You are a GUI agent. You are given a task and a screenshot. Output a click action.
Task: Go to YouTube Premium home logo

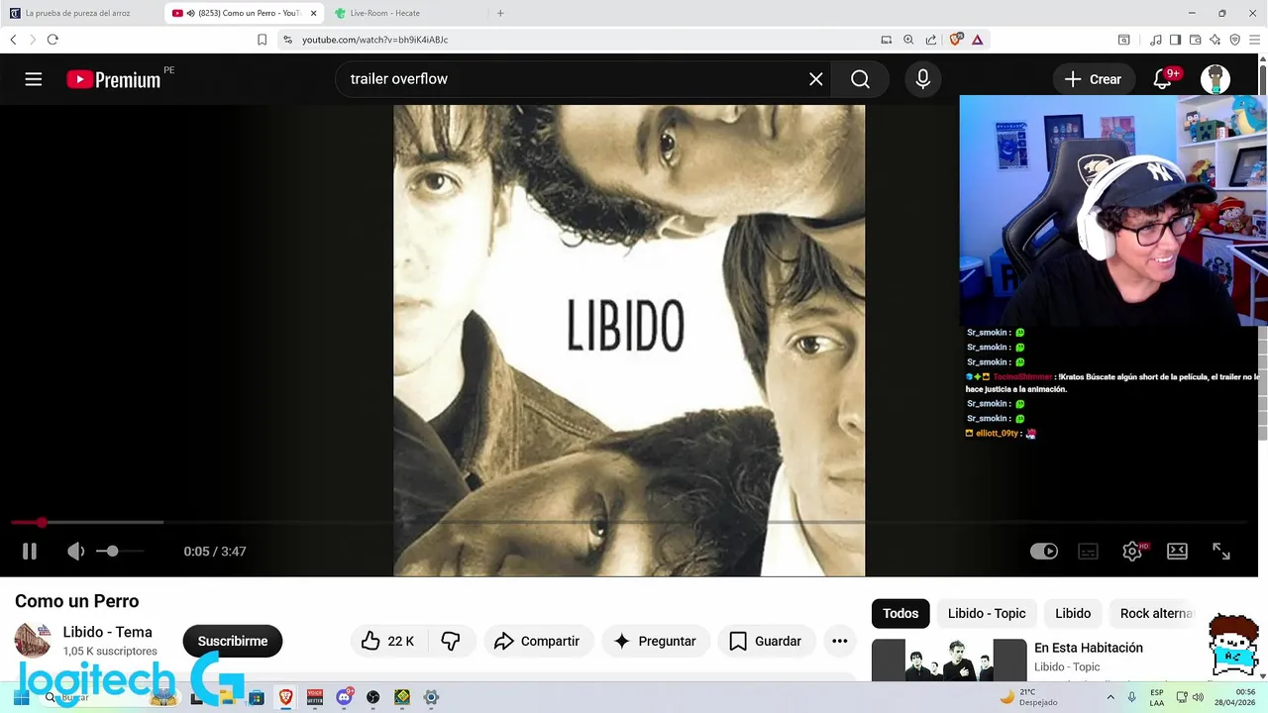[114, 80]
